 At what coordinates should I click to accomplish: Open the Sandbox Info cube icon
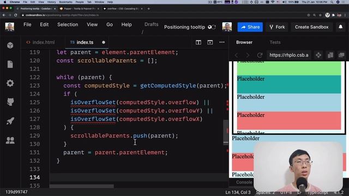tap(10, 45)
